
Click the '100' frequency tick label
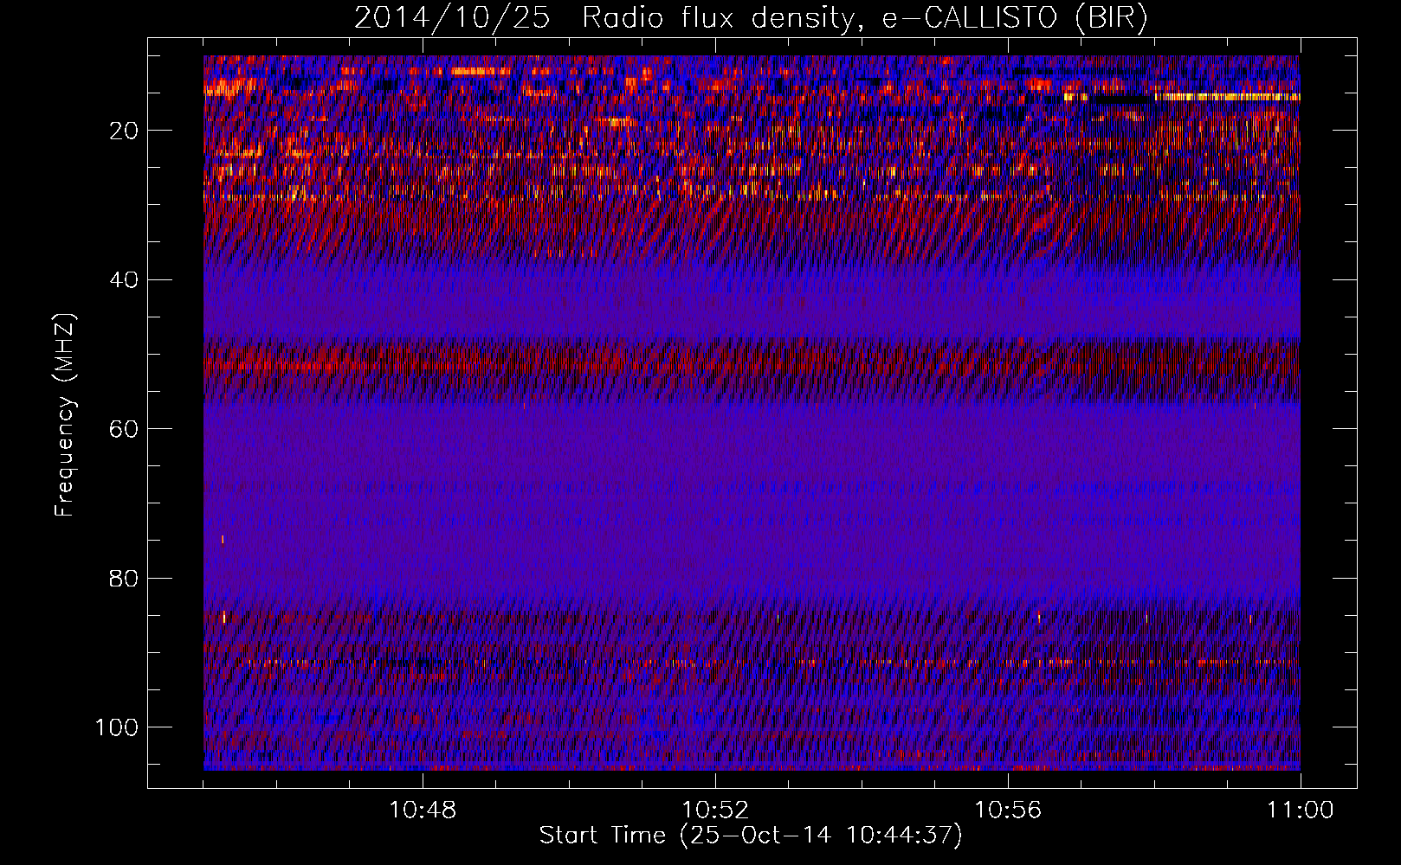tap(117, 727)
